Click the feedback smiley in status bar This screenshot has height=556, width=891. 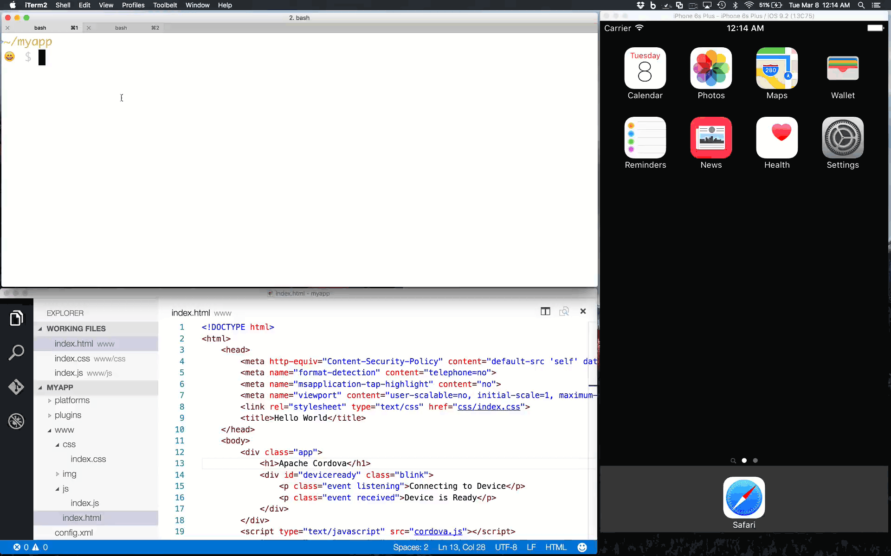coord(582,547)
